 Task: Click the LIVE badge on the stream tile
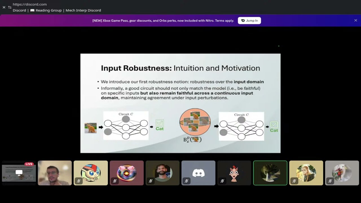pyautogui.click(x=29, y=164)
